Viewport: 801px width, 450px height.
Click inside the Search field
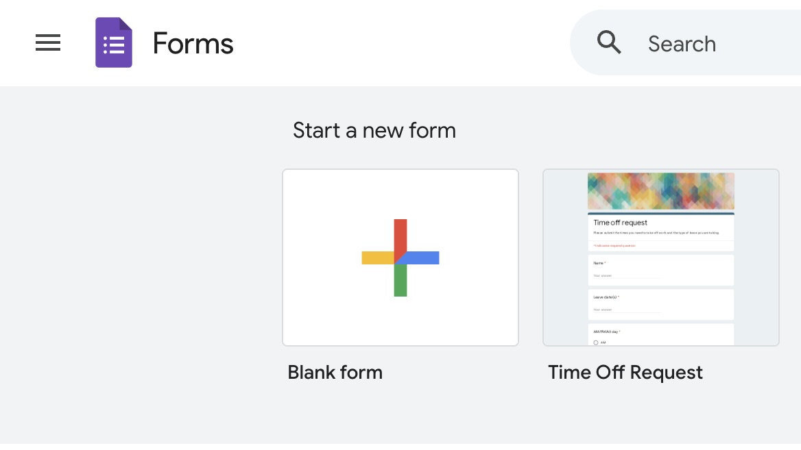point(713,44)
